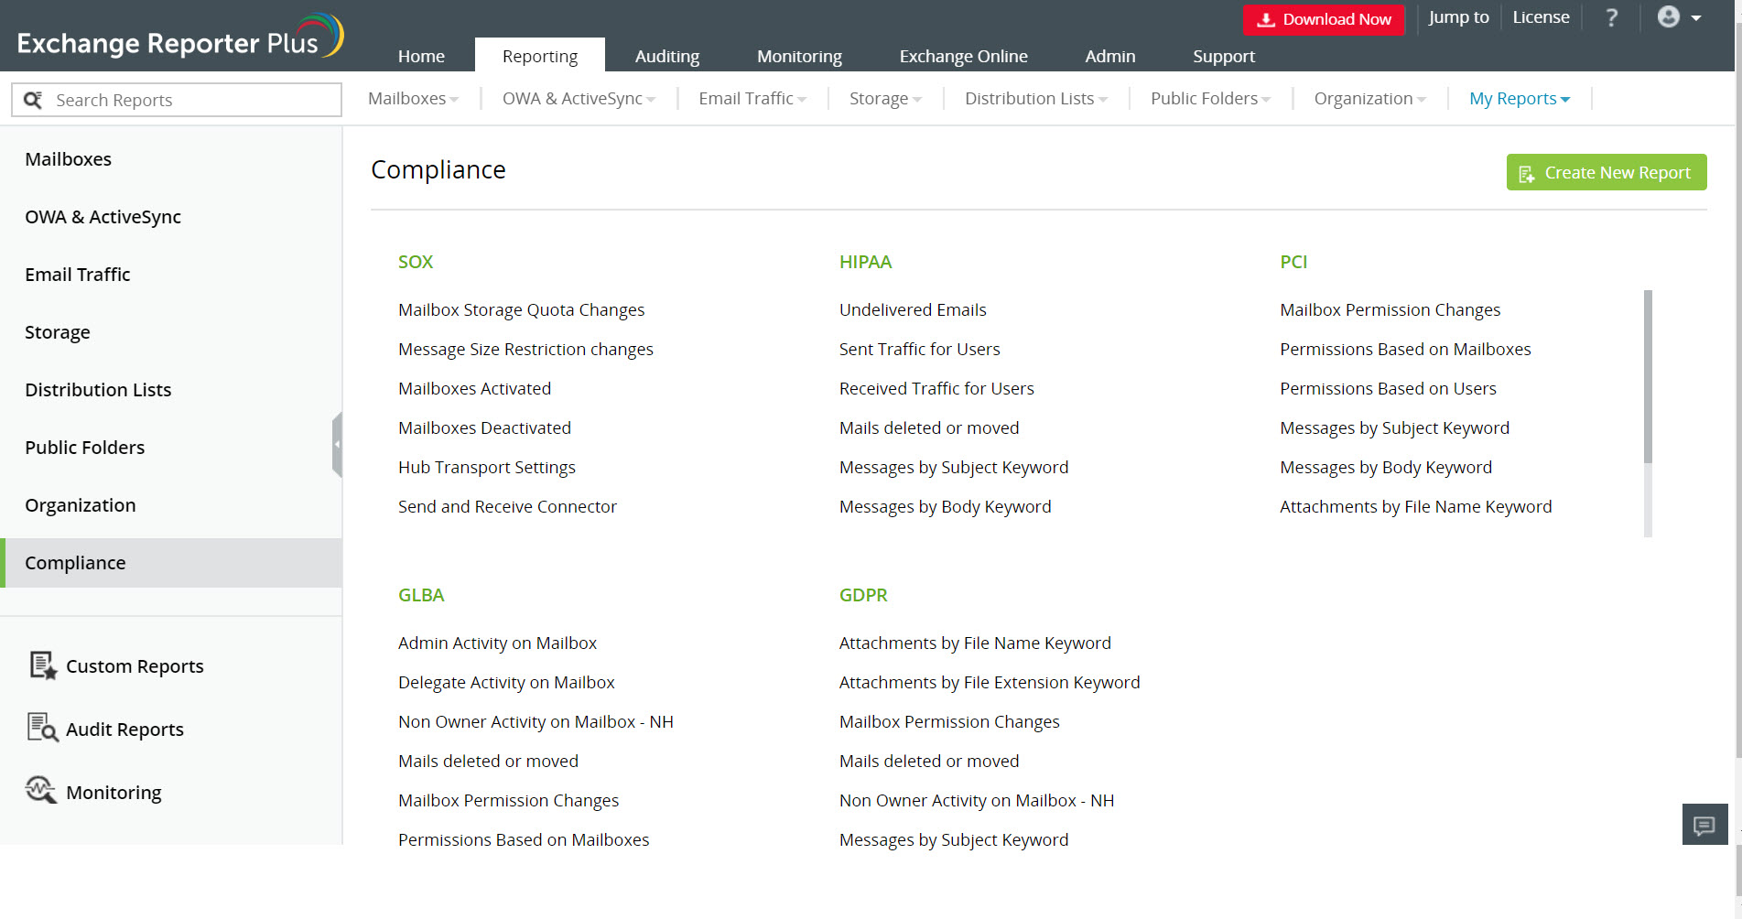Expand the Public Folders dropdown
The width and height of the screenshot is (1742, 919).
[x=1210, y=98]
